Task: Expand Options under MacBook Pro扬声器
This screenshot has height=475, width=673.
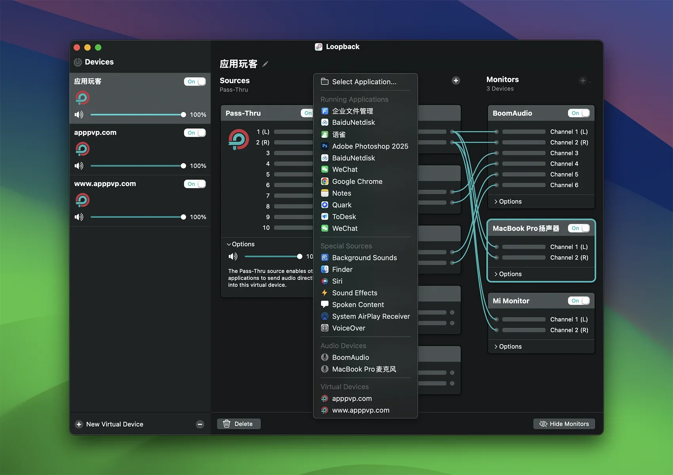Action: [x=508, y=274]
